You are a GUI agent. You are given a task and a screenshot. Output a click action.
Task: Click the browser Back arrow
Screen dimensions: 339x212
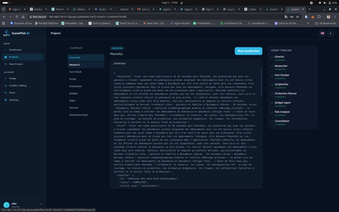4,17
